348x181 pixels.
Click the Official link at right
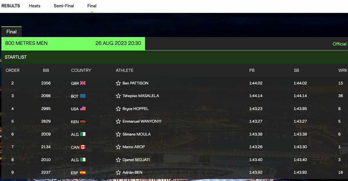click(340, 44)
